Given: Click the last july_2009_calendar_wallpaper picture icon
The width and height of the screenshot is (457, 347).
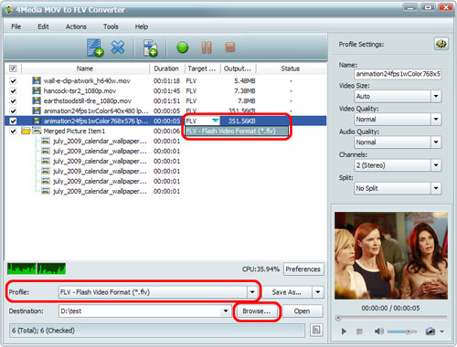Looking at the screenshot, I should (46, 191).
